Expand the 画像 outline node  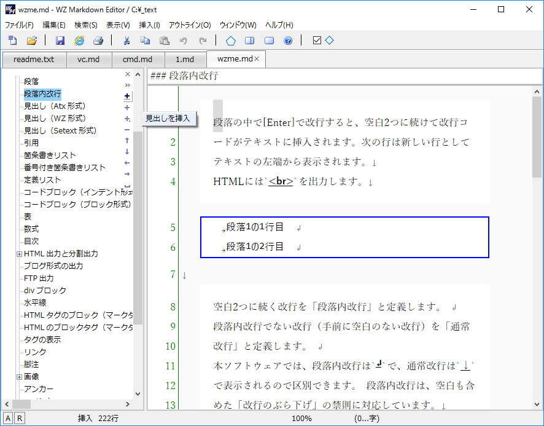(x=19, y=377)
